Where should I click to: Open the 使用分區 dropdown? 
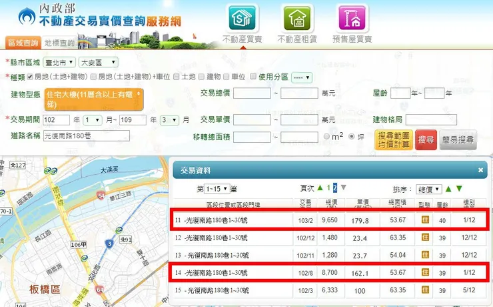coord(302,77)
